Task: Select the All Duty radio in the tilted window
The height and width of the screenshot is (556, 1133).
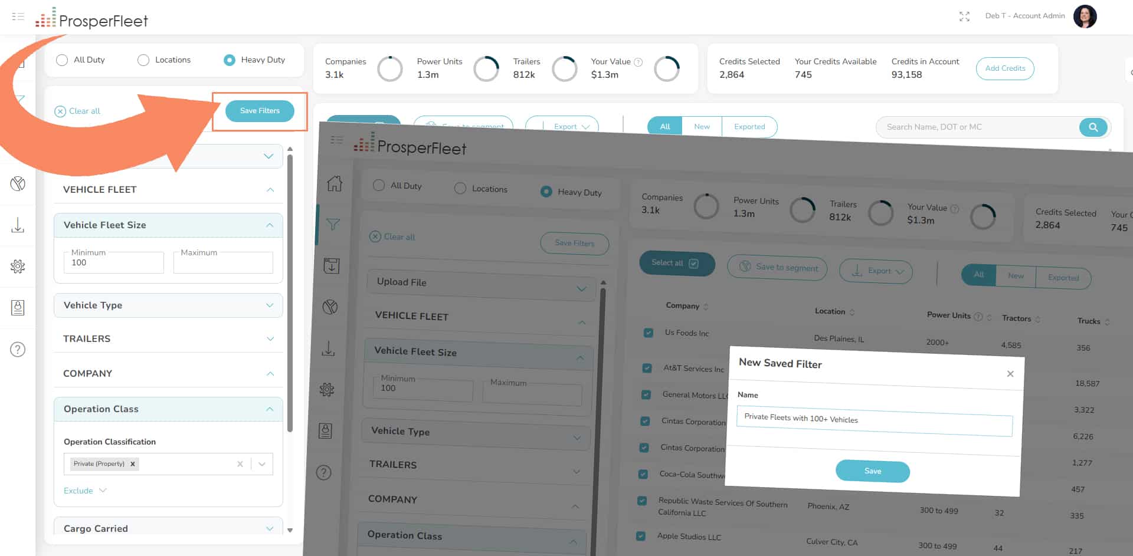Action: [379, 185]
